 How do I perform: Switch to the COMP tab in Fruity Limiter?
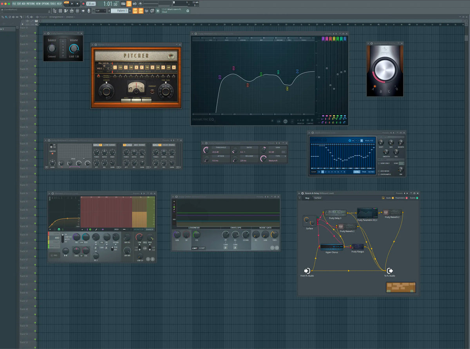coord(202,248)
